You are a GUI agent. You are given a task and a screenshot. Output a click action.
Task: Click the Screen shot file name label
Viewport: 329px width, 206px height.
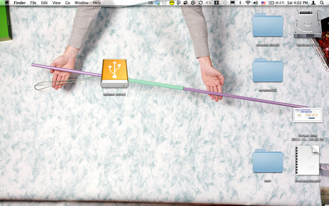[x=308, y=138]
